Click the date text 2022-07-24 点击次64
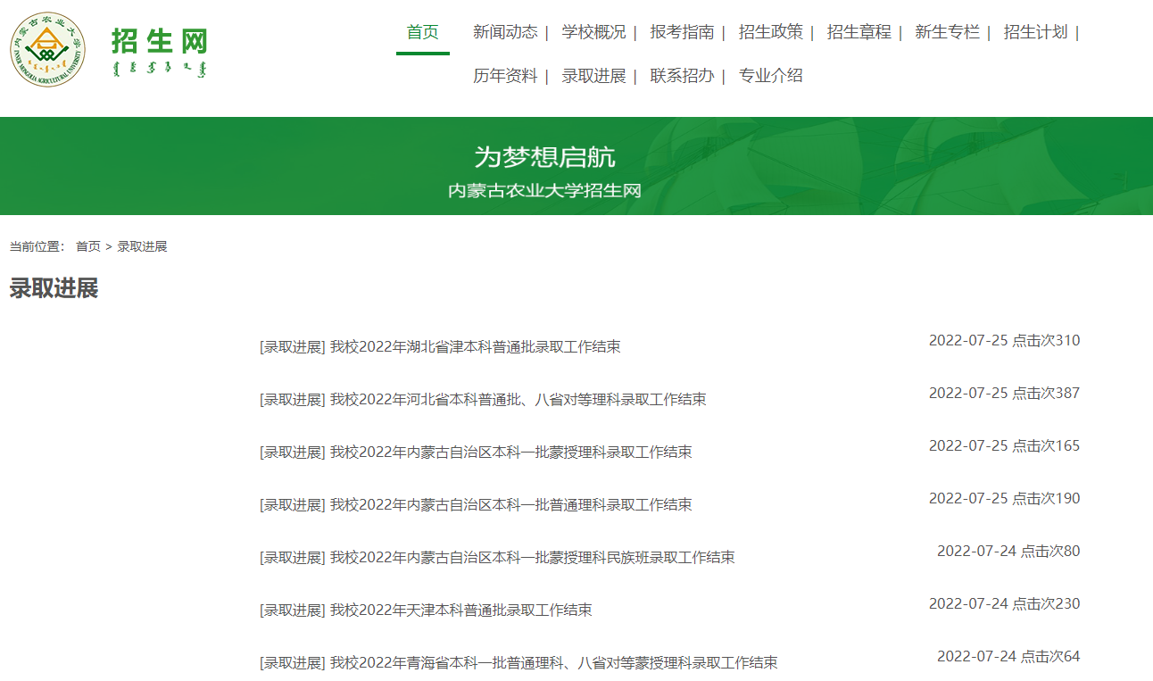Image resolution: width=1153 pixels, height=681 pixels. tap(1008, 656)
